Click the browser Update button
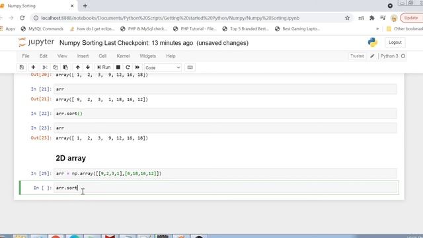423x238 pixels. tap(411, 18)
